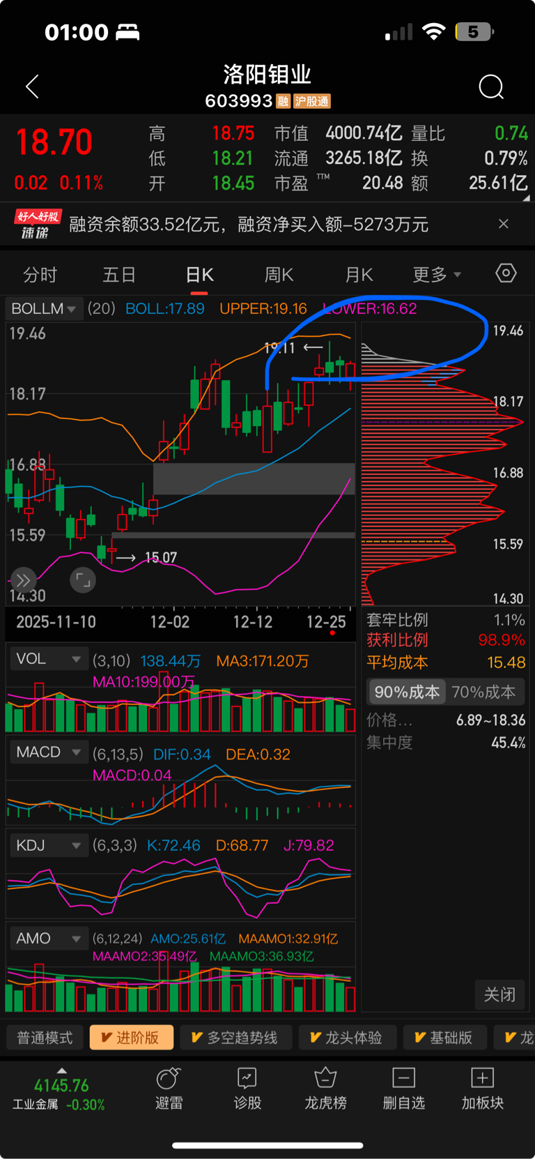Tap the double-arrow expand icon on chart
Image resolution: width=535 pixels, height=1159 pixels.
(x=23, y=580)
